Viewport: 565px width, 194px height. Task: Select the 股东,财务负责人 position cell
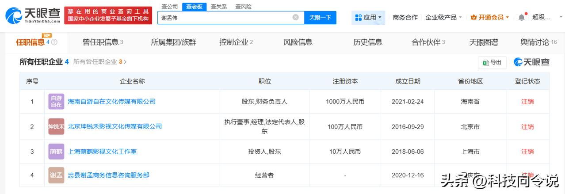click(264, 102)
